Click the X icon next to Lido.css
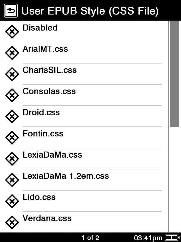The image size is (181, 242). (x=12, y=201)
